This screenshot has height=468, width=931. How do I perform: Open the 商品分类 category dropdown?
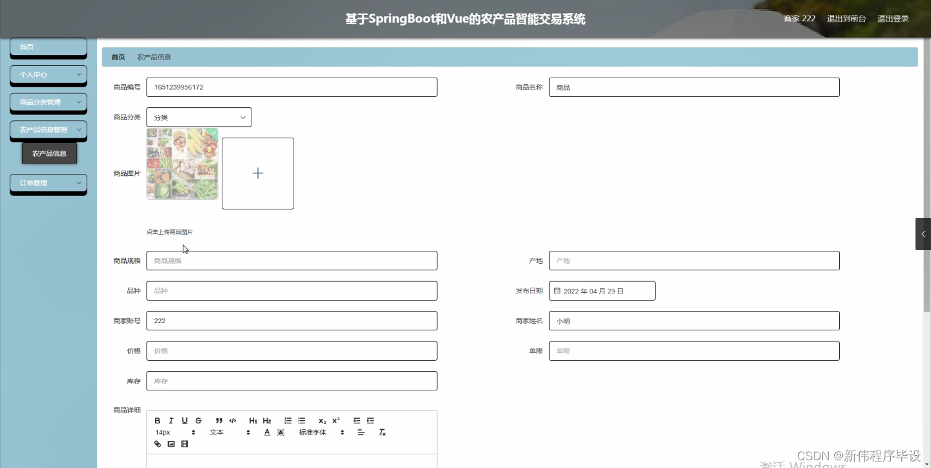pyautogui.click(x=198, y=117)
